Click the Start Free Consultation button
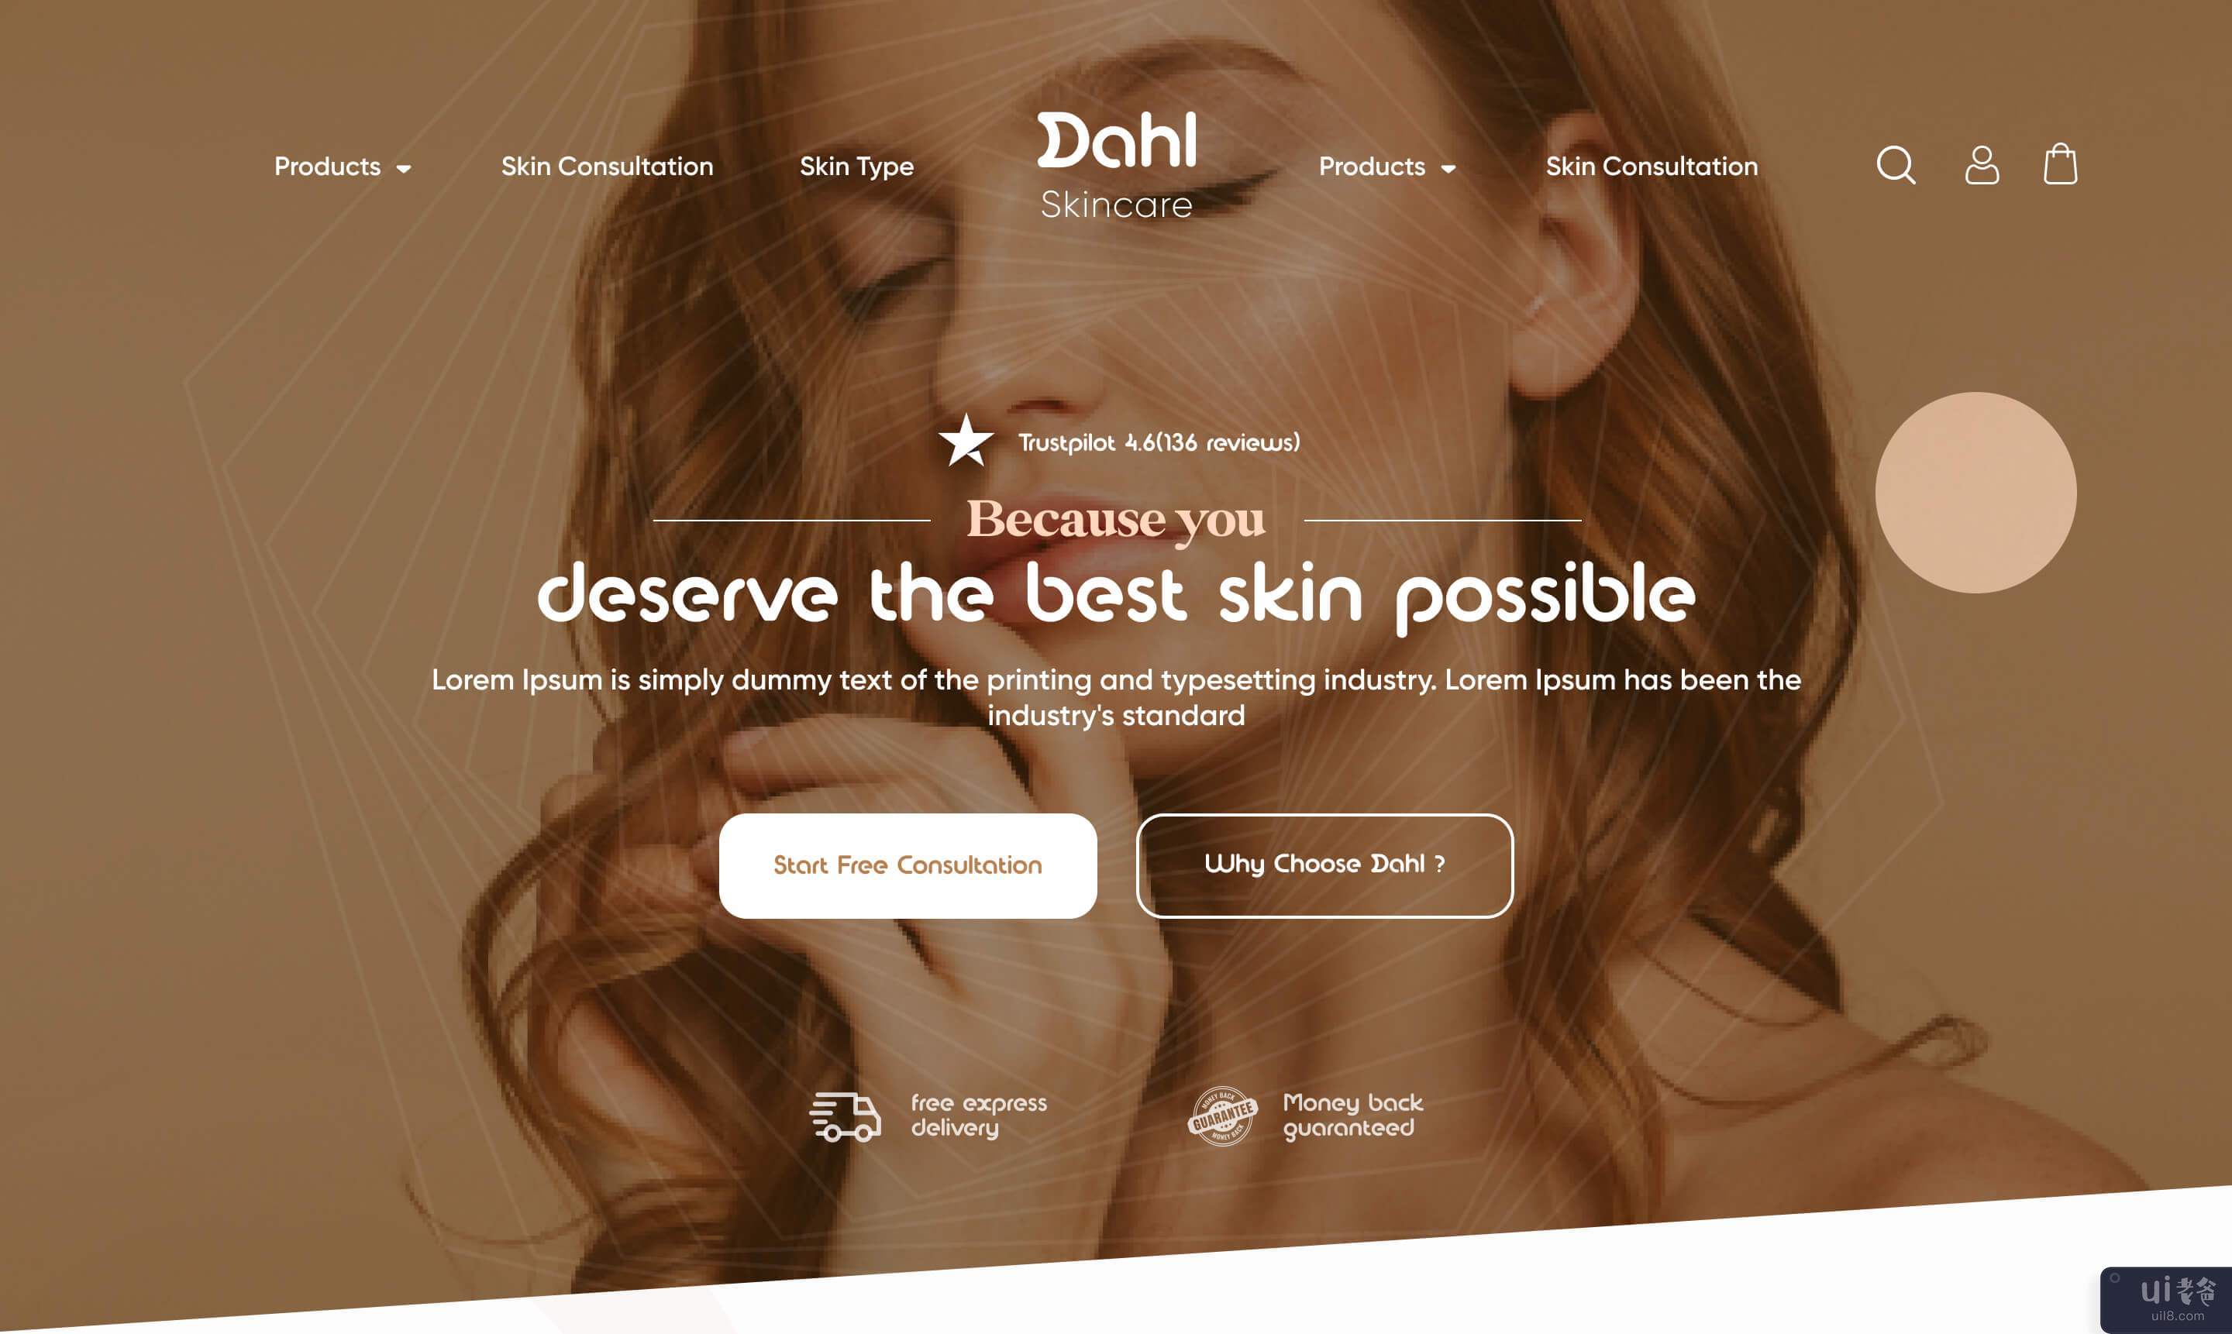 (907, 864)
